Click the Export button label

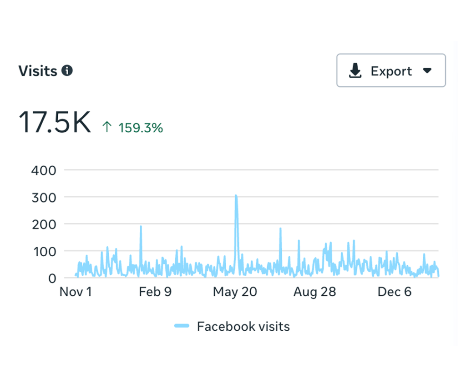coord(391,71)
